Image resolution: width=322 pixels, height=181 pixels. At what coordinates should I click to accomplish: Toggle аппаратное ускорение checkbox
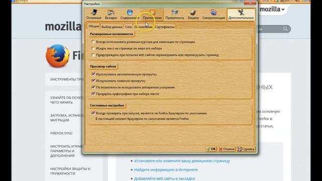point(93,87)
